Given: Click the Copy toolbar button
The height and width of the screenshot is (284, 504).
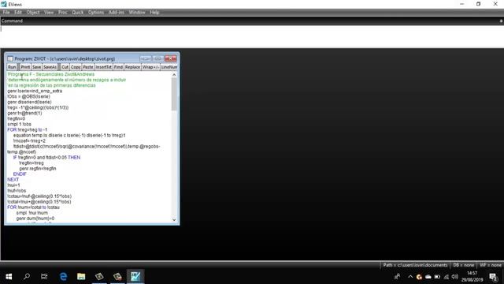Looking at the screenshot, I should point(76,67).
